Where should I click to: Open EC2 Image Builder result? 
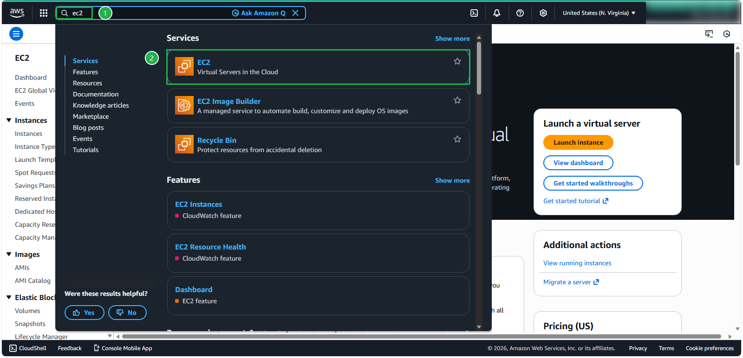(318, 106)
